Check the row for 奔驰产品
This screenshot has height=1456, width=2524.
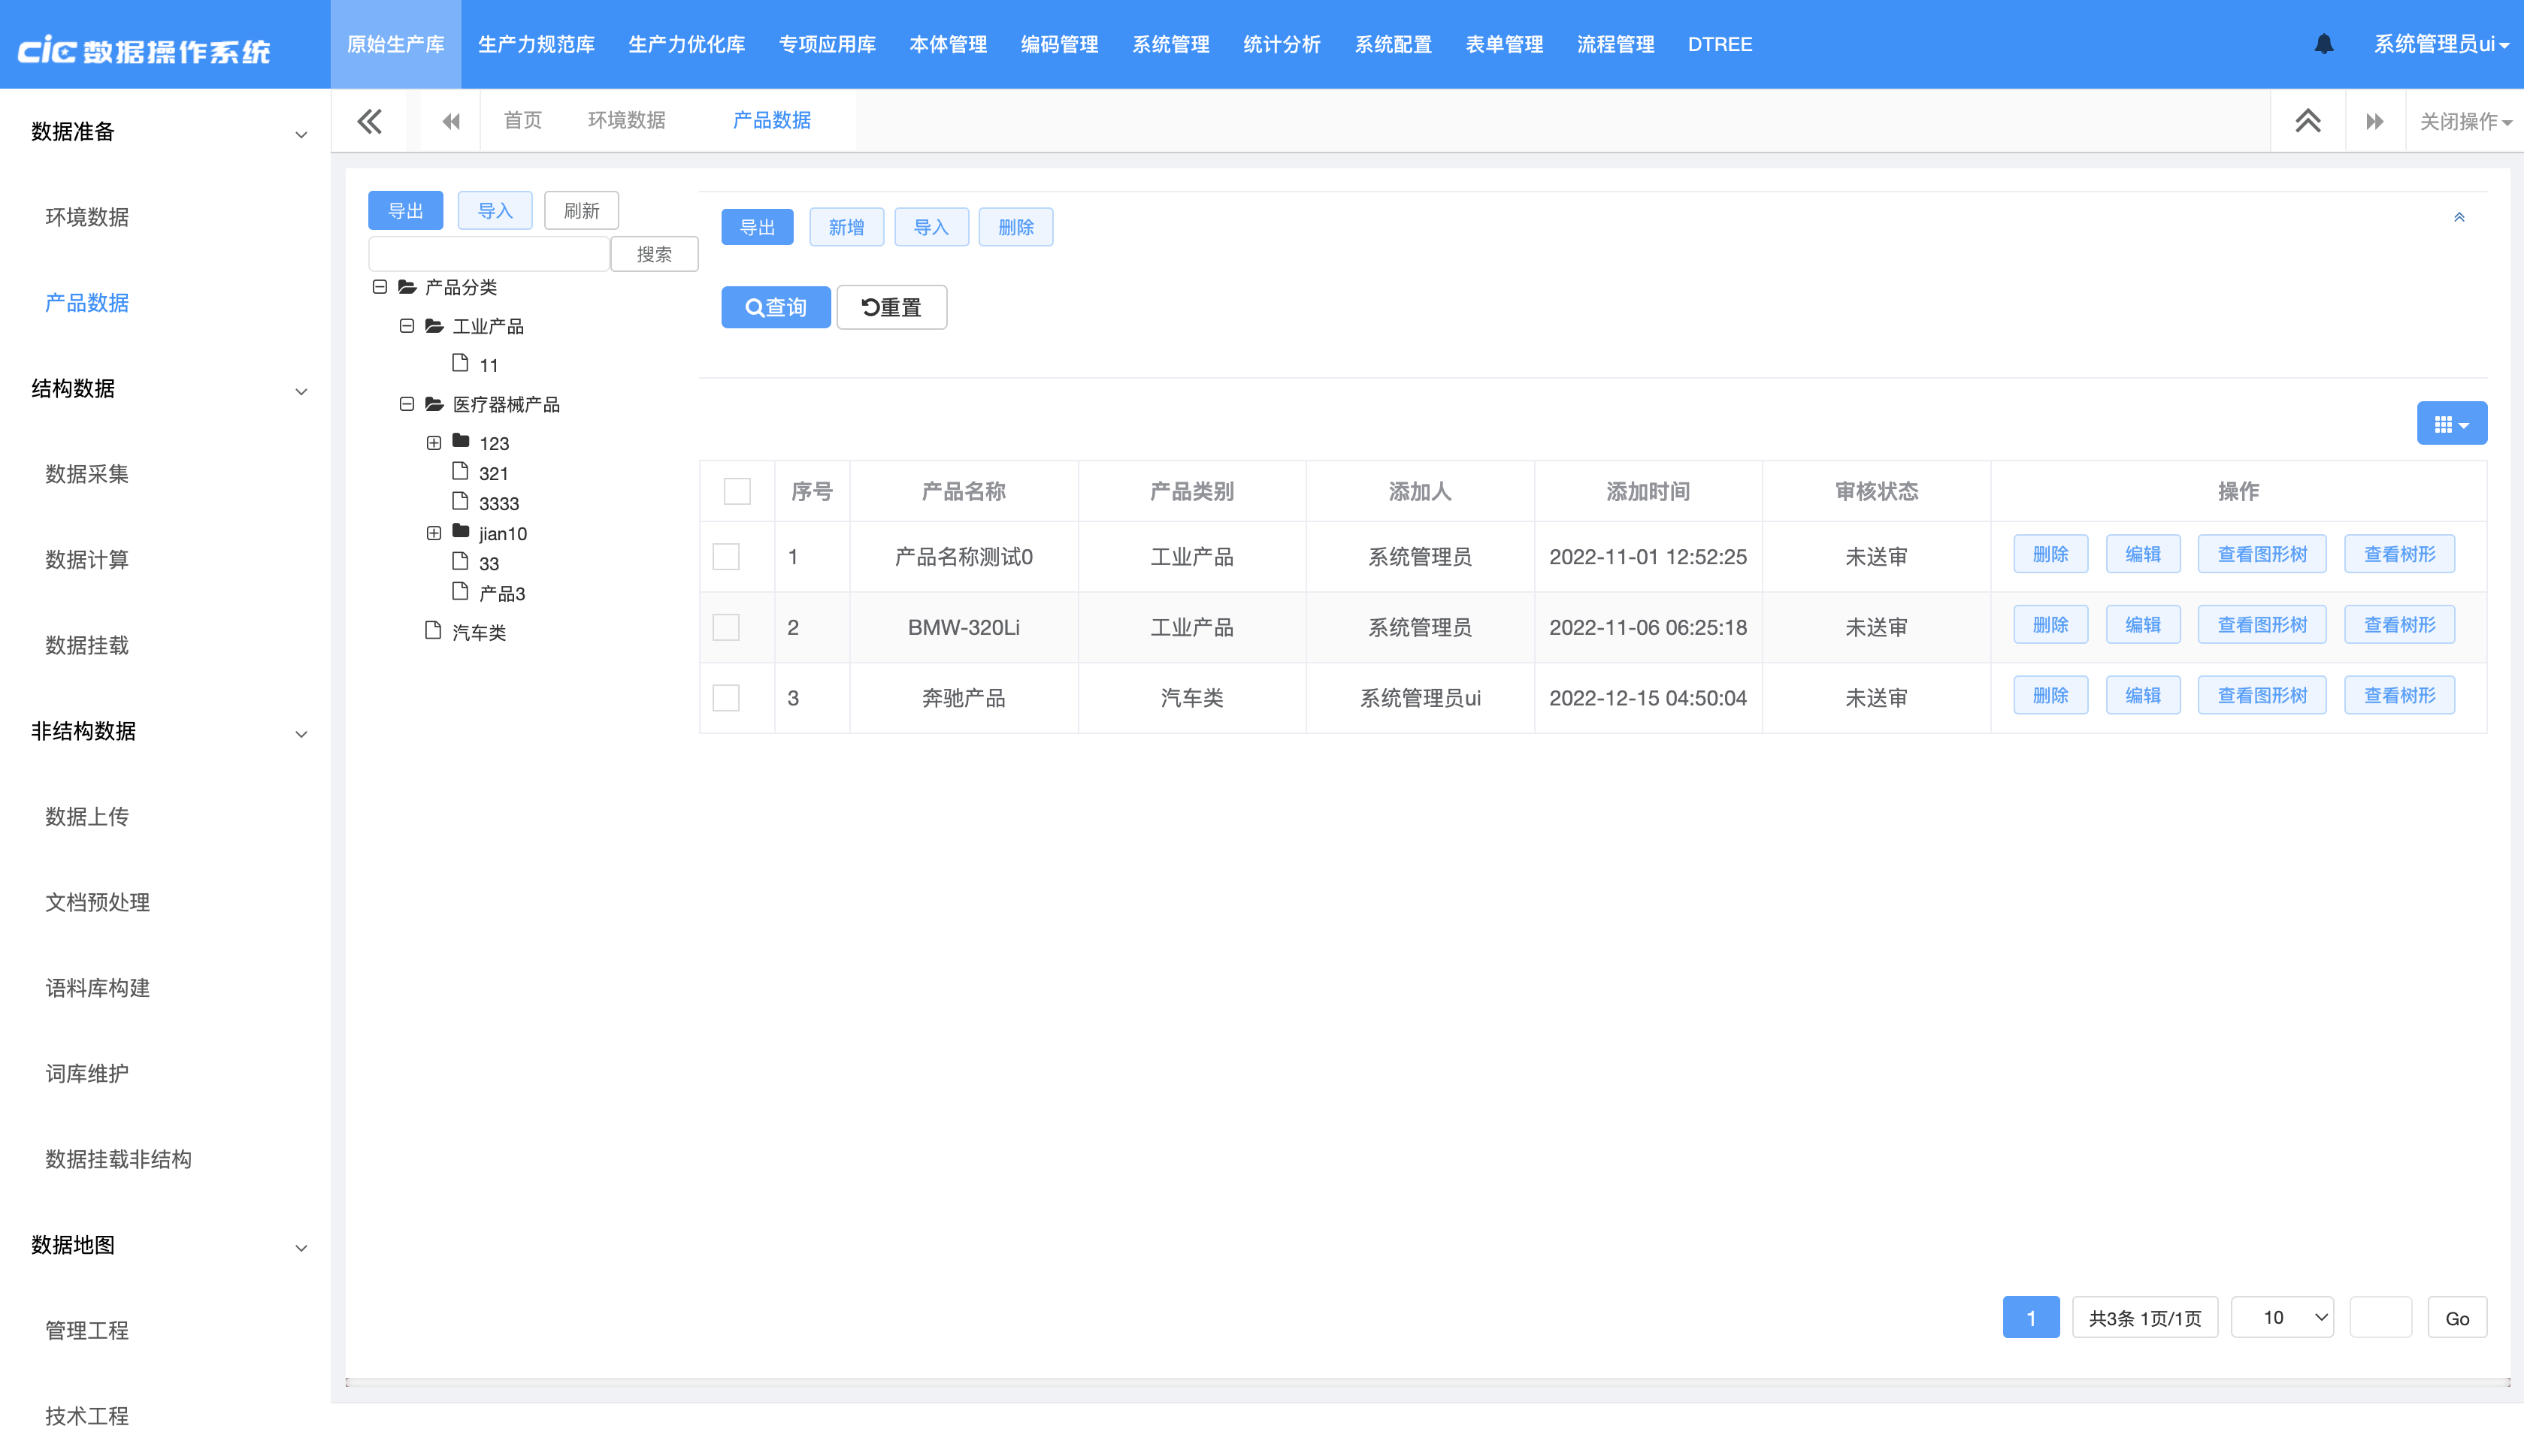pyautogui.click(x=725, y=697)
